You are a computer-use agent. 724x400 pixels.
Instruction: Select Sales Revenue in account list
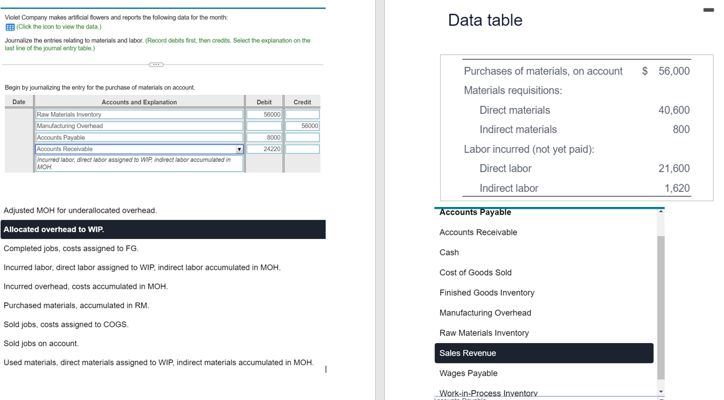coord(544,353)
